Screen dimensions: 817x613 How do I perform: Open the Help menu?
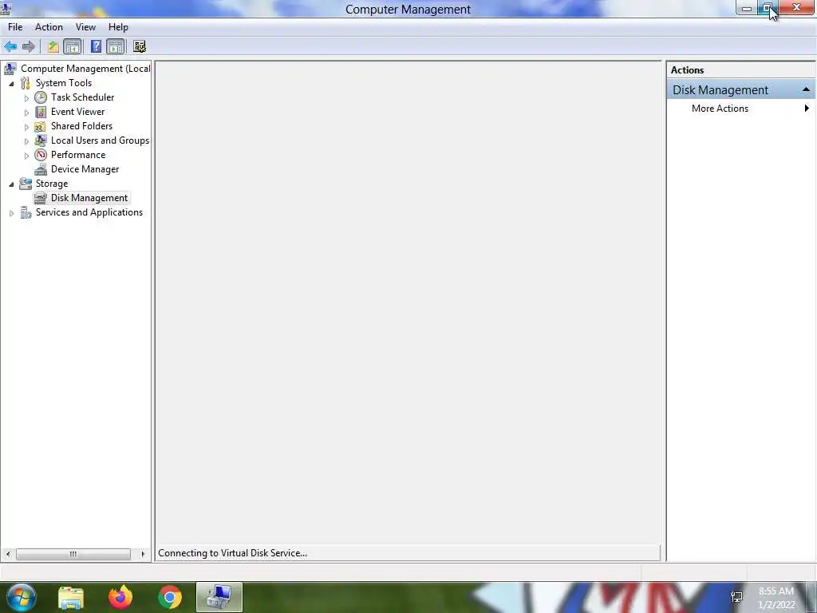pos(118,27)
